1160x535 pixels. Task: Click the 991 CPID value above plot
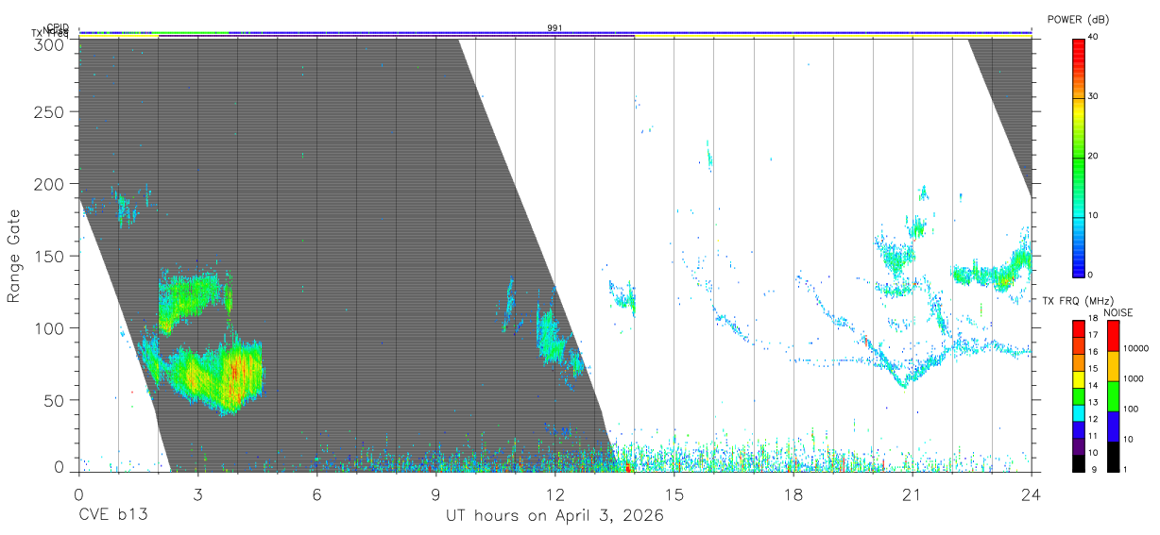point(554,28)
